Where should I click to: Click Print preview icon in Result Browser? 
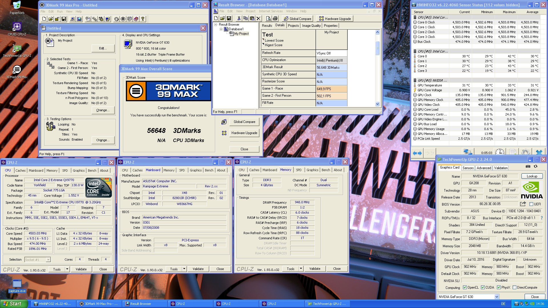268,19
